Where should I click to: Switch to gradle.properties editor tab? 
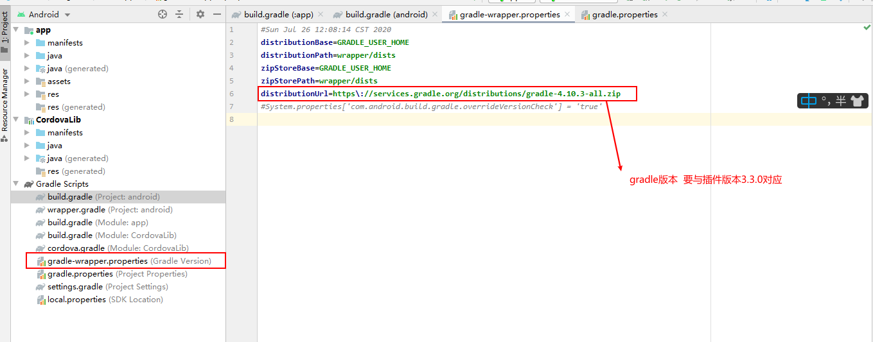[x=624, y=14]
